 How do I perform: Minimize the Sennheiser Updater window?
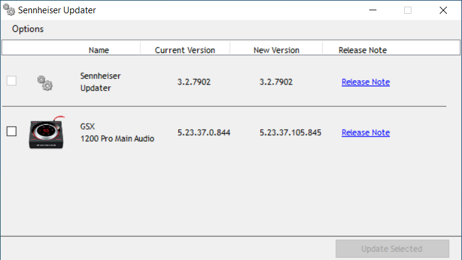click(373, 10)
